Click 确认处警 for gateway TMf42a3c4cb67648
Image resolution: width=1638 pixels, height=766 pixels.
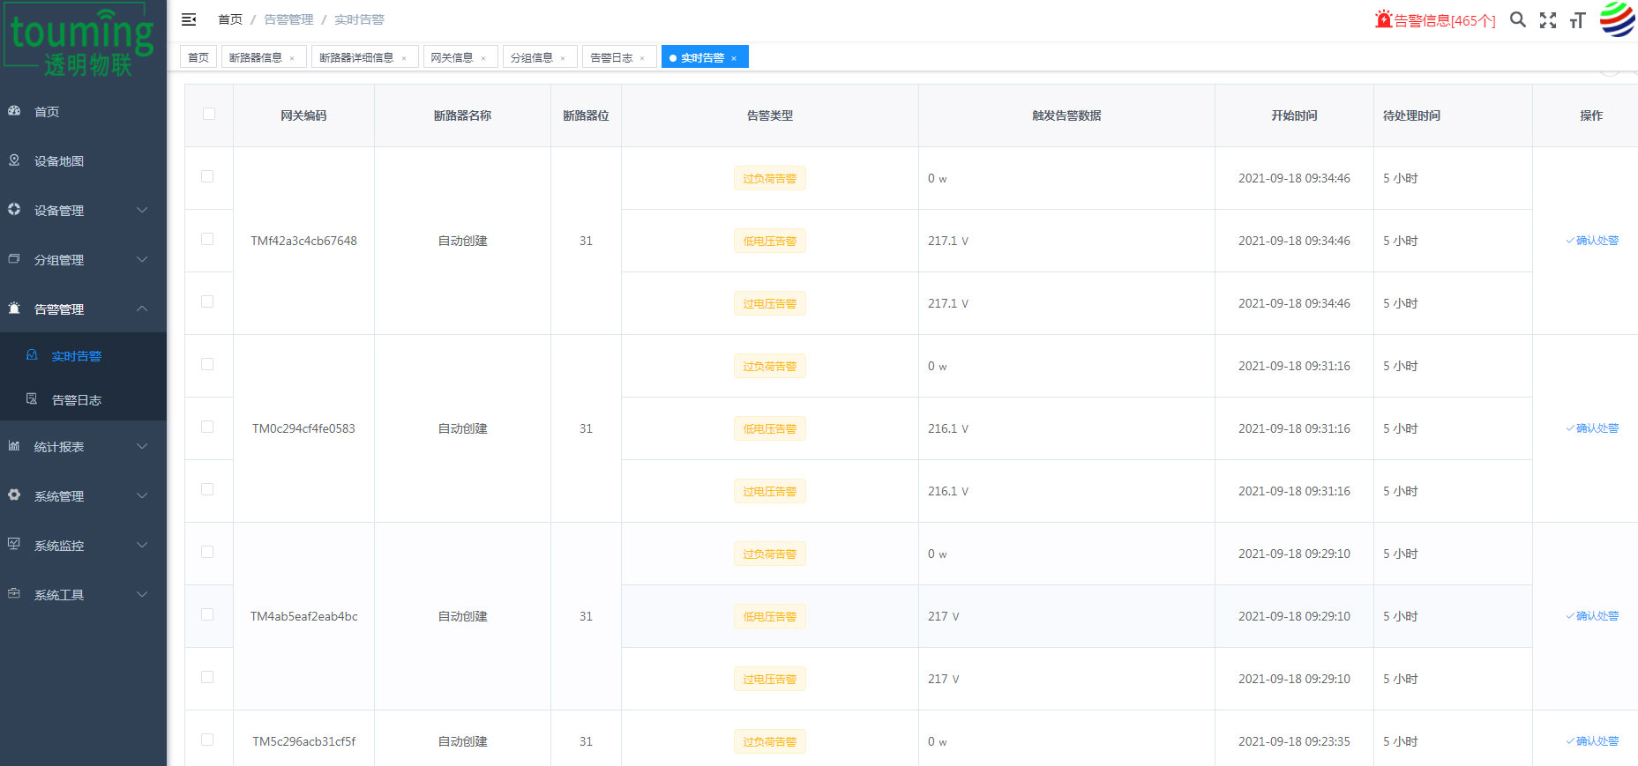click(1592, 241)
